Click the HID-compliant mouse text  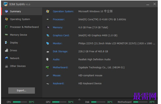(90, 75)
